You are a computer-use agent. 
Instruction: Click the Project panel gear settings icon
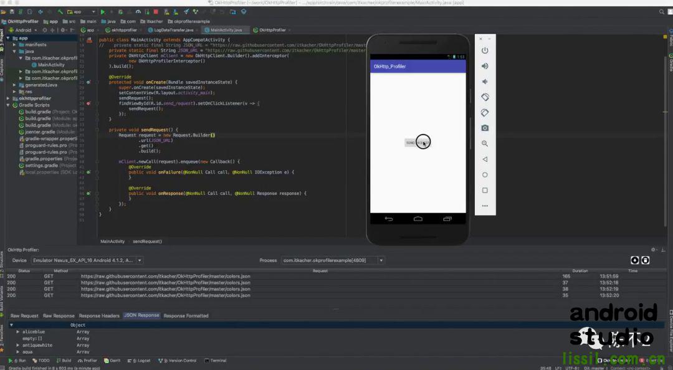point(63,30)
